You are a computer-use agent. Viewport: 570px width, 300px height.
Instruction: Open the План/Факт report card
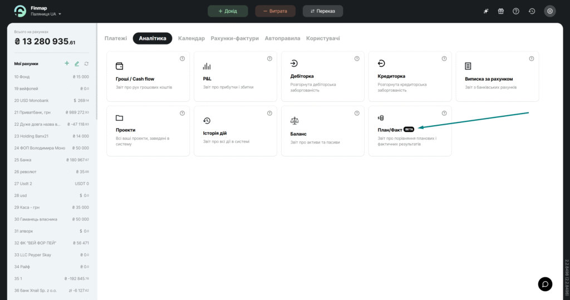tap(410, 131)
